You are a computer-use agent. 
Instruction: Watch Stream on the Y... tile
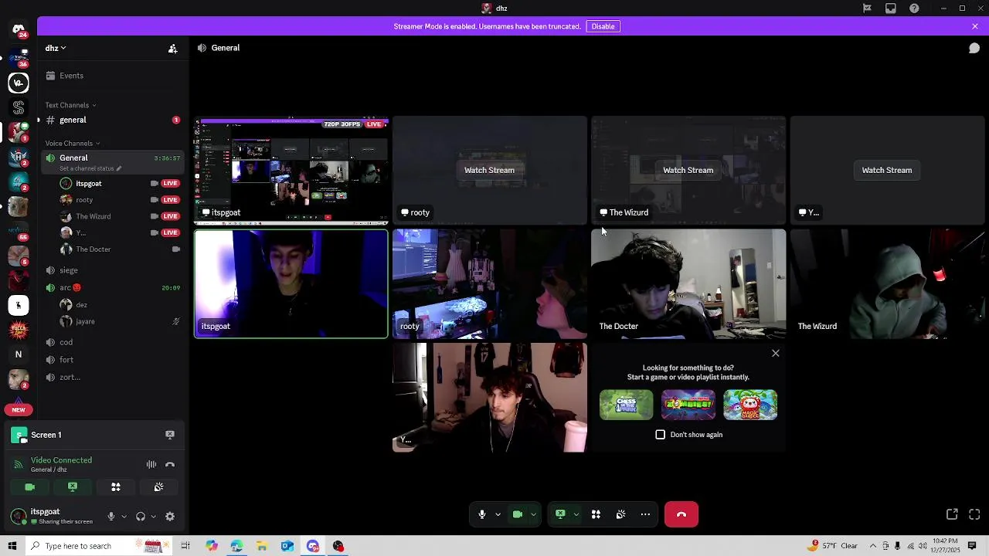point(887,170)
